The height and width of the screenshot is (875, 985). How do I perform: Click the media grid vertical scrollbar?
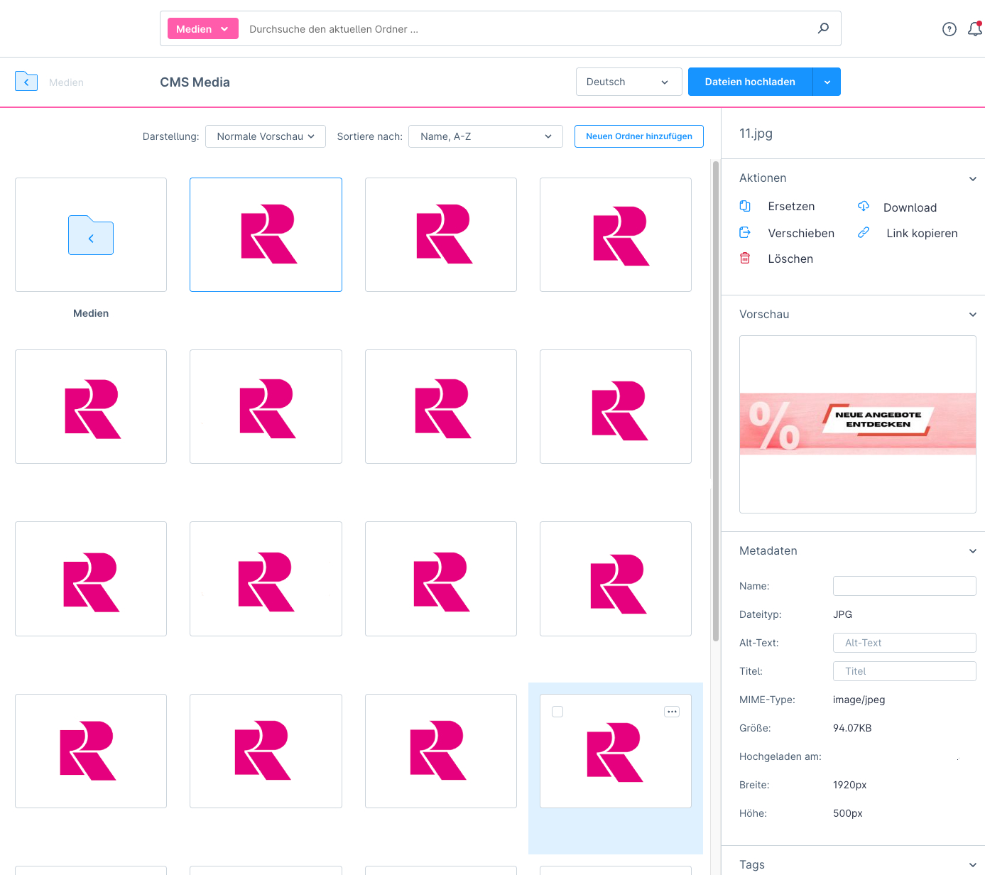click(x=715, y=401)
